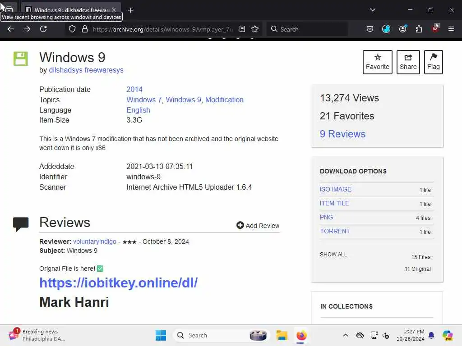The width and height of the screenshot is (462, 346).
Task: Close the Windows 9 tab
Action: [114, 10]
